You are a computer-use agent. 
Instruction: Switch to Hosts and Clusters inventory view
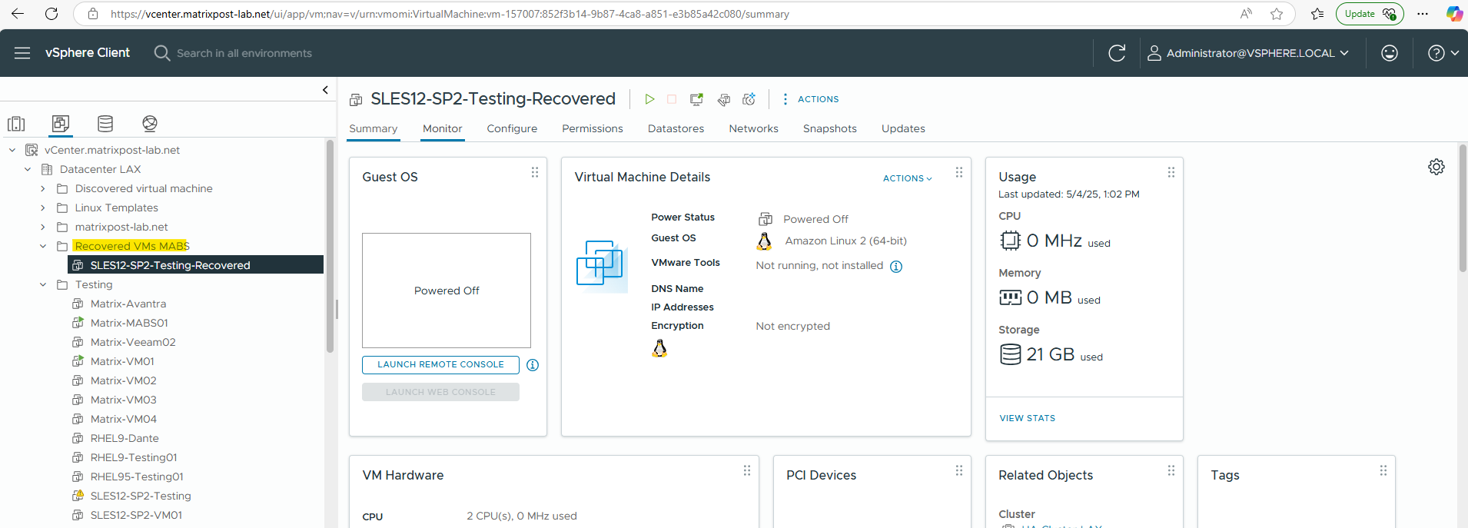point(16,124)
